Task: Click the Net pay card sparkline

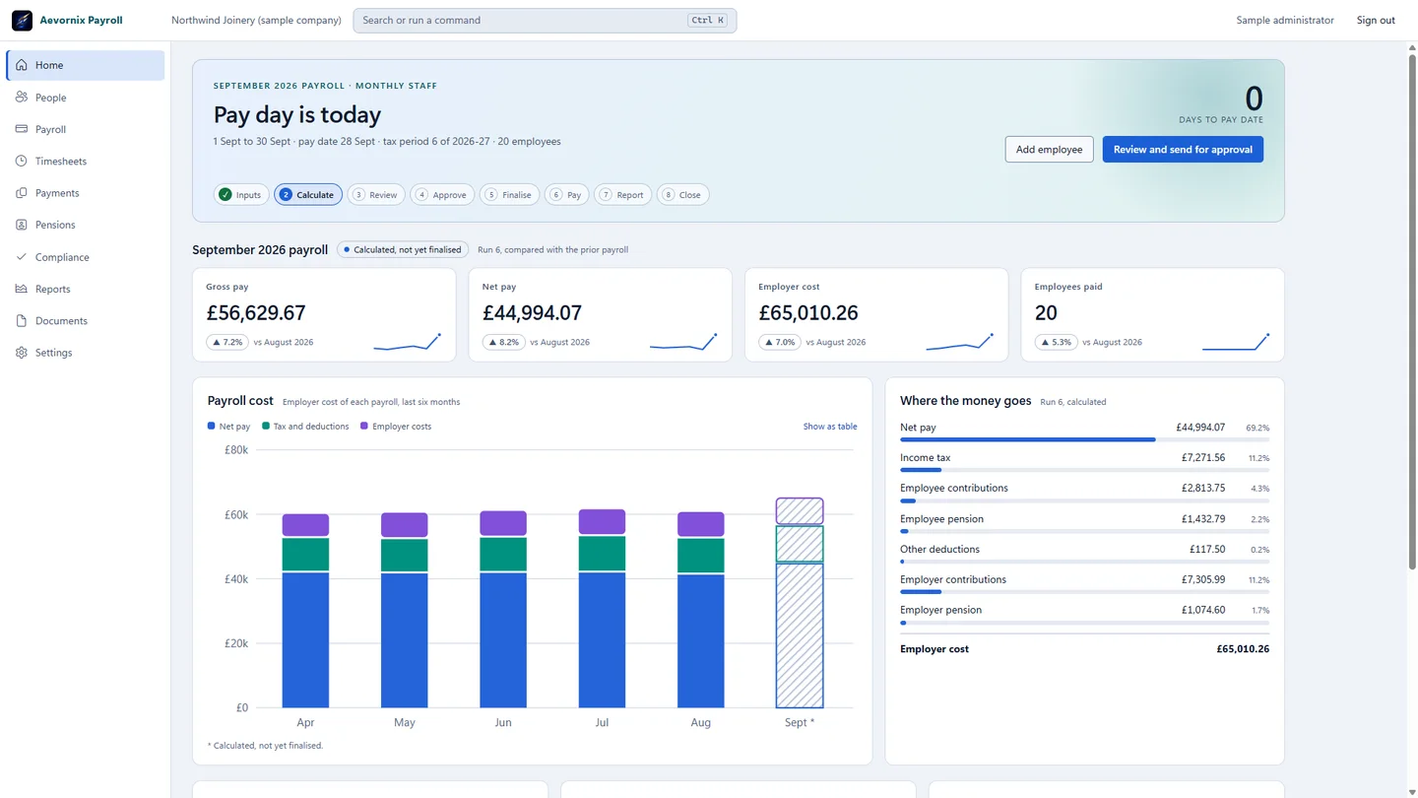Action: click(683, 342)
